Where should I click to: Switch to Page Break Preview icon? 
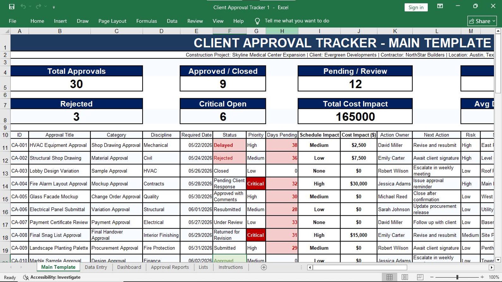pyautogui.click(x=420, y=277)
